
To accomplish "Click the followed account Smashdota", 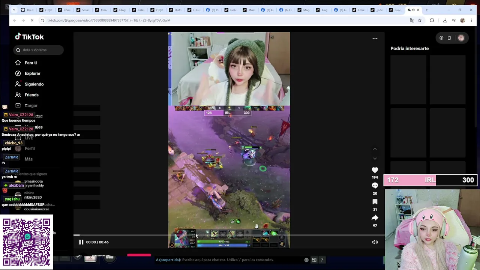I will [x=33, y=181].
